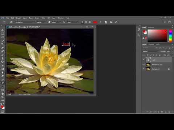The image size is (174, 130).
Task: Select the Brush tool
Action: coord(3,55)
